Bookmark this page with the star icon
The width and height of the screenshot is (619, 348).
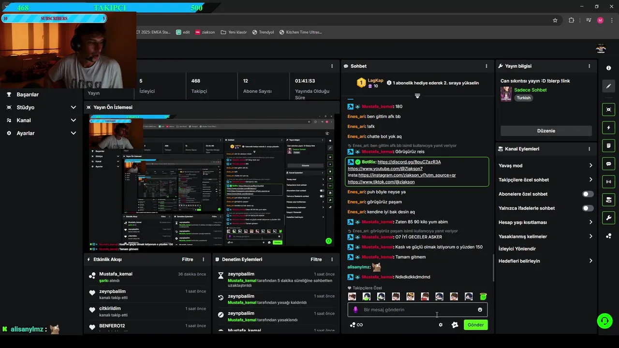click(555, 20)
